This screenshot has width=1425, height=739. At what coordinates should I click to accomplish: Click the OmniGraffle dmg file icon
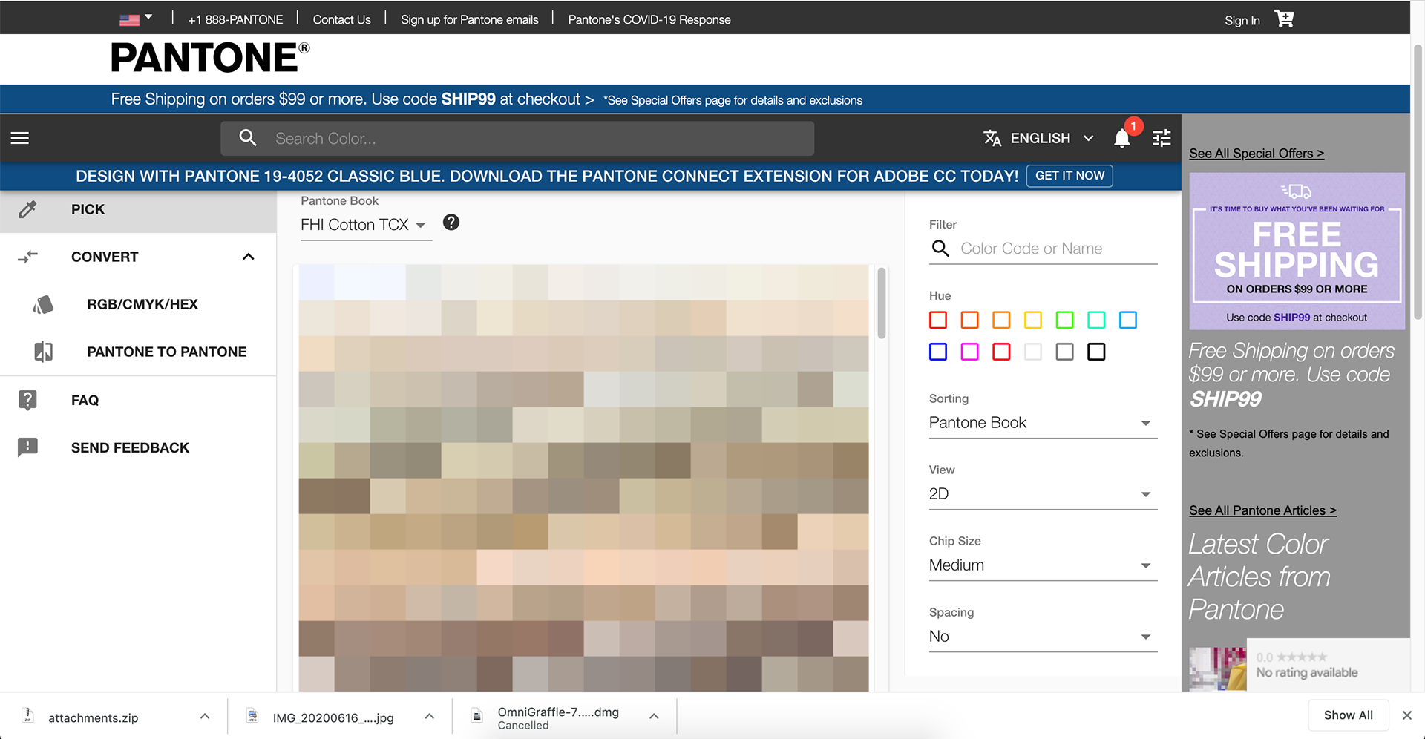477,716
